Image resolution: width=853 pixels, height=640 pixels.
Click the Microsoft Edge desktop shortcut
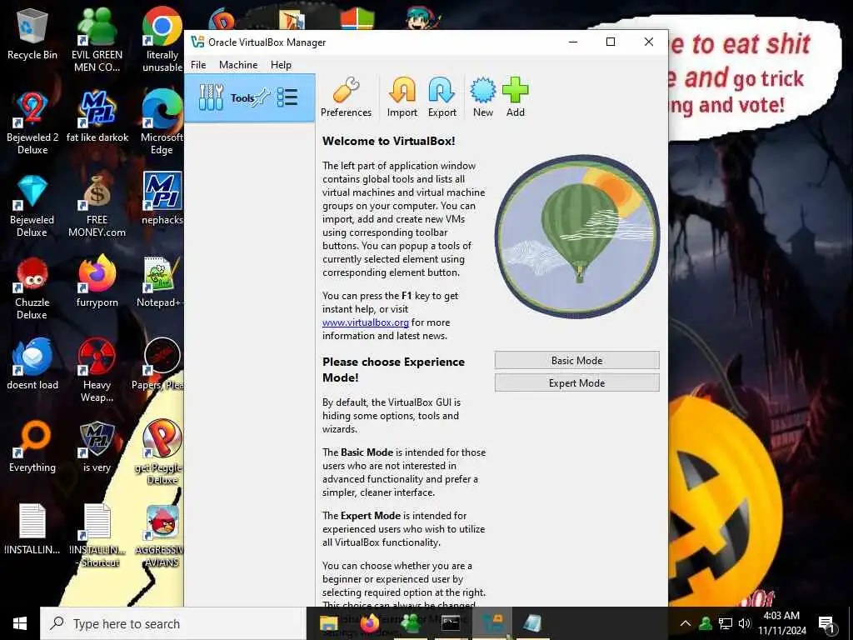pyautogui.click(x=162, y=123)
